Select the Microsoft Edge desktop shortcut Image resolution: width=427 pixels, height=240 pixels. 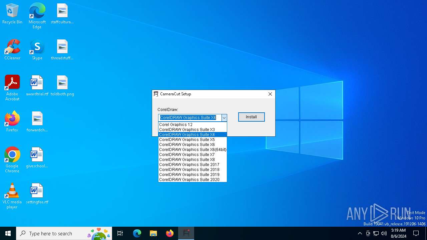click(x=37, y=16)
